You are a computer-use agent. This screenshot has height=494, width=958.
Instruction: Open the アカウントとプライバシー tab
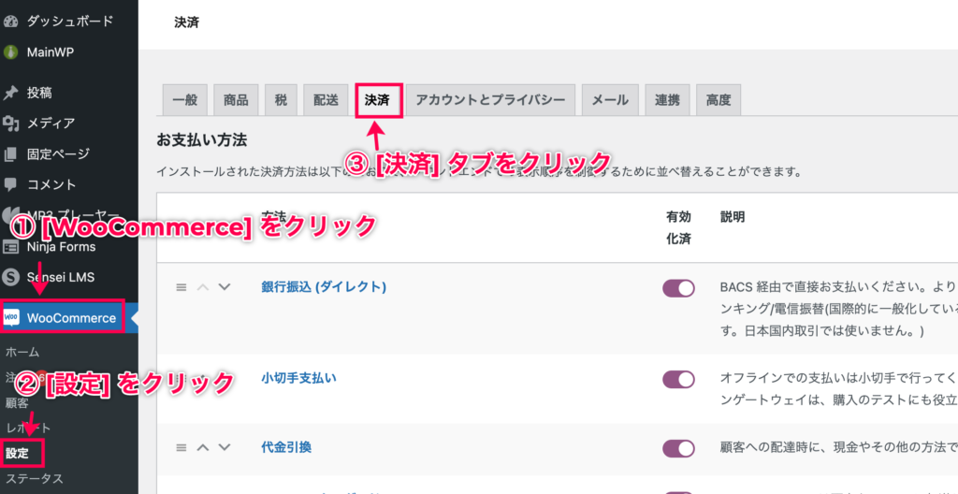(490, 100)
